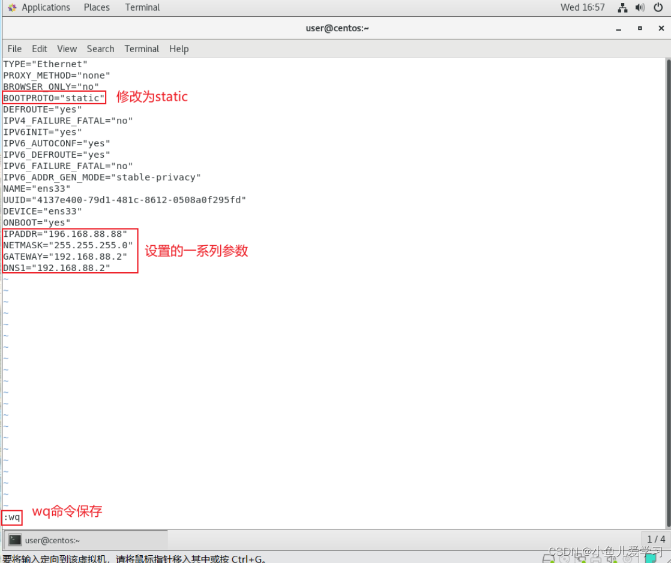Click the NETMASK="255.255.255.0" line
This screenshot has width=671, height=563.
pyautogui.click(x=68, y=245)
